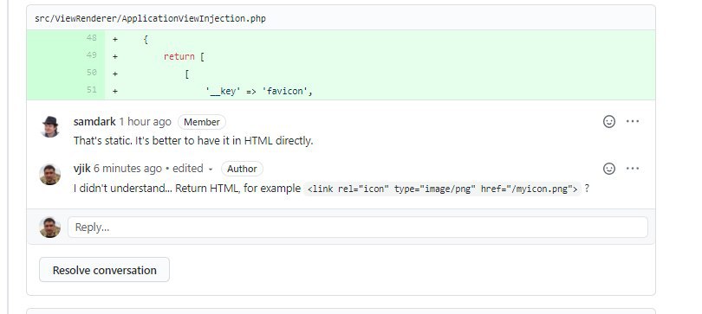The image size is (702, 314).
Task: Click avatar next to the Reply field
Action: point(50,227)
